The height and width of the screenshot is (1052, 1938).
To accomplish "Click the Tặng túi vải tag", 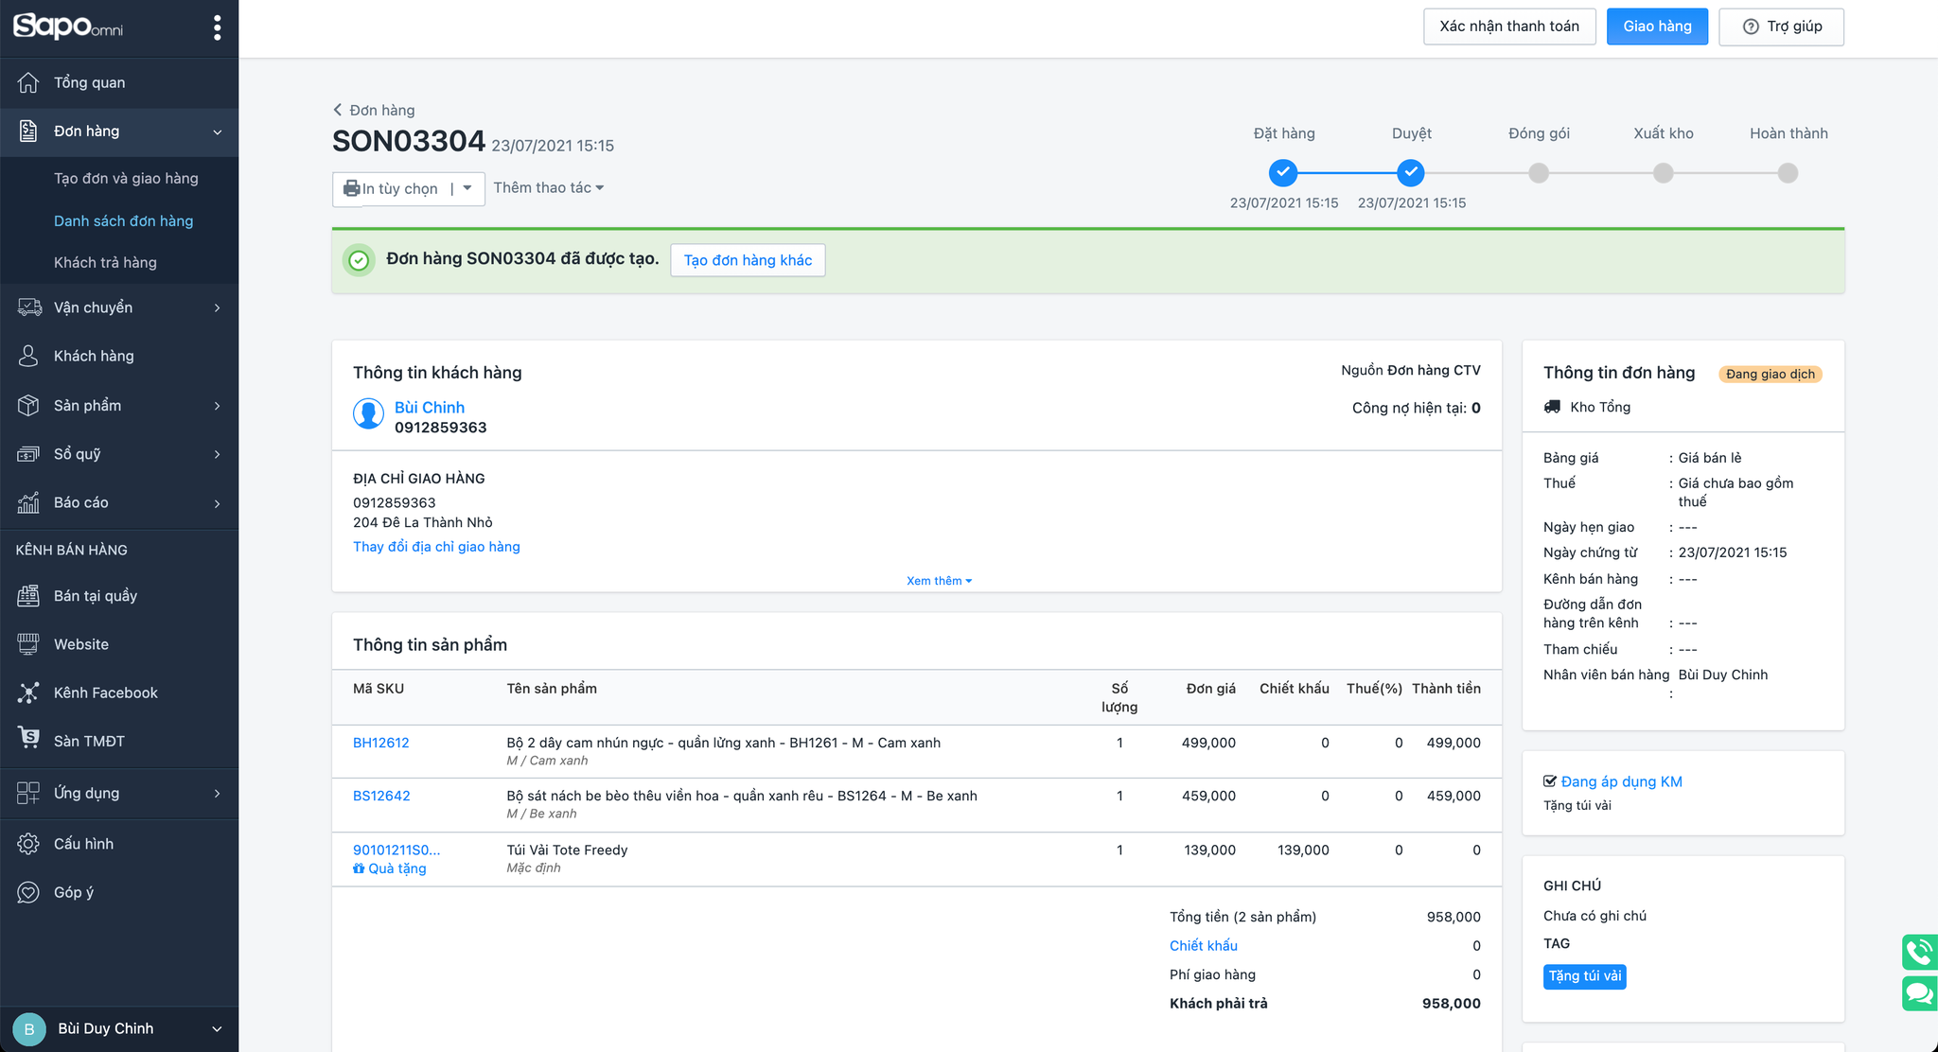I will click(x=1584, y=976).
